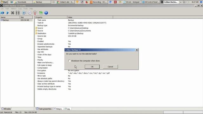Click the \\rakshit-pc\Backup destination path
This screenshot has height=114, width=203.
point(76,33)
